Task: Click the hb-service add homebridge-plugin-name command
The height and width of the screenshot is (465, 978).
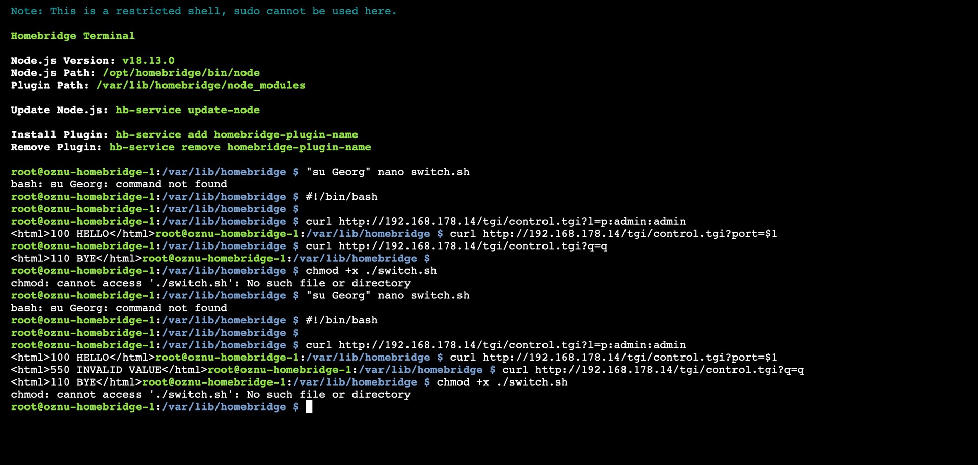Action: tap(236, 134)
